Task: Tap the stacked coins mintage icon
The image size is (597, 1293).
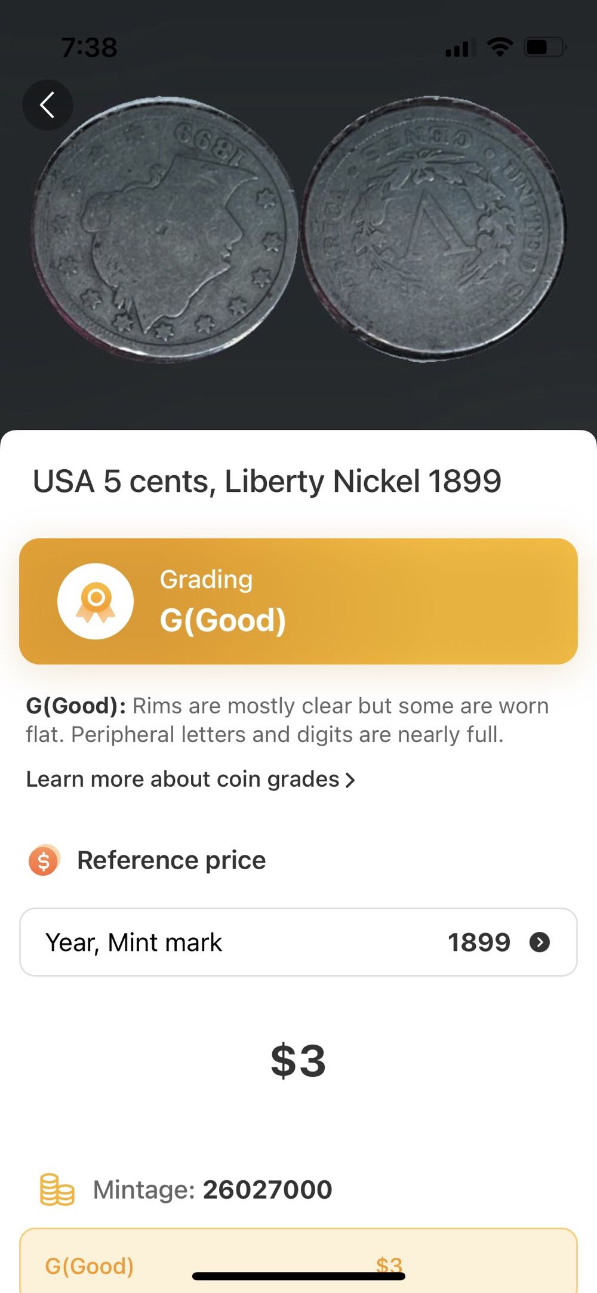Action: [57, 1190]
